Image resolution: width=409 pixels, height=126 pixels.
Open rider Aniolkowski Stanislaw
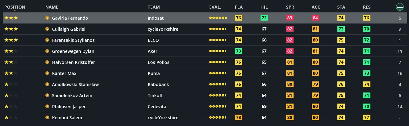(75, 85)
